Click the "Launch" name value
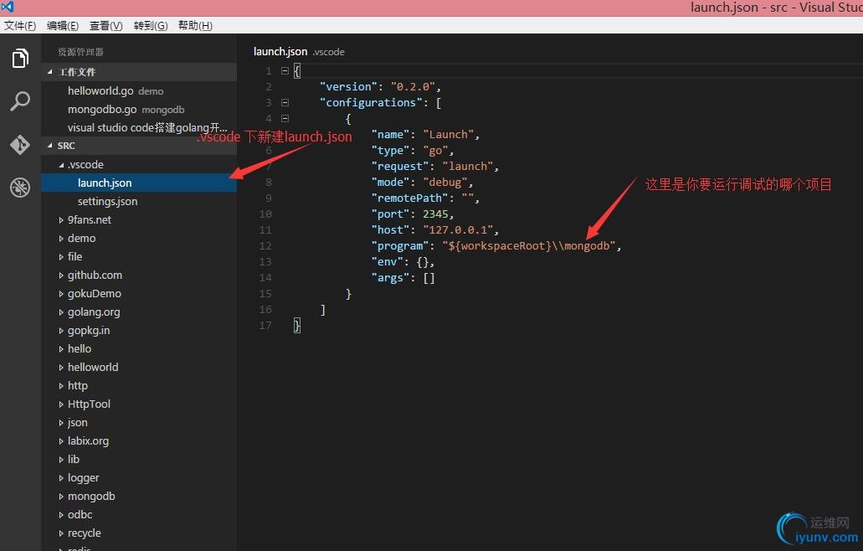The height and width of the screenshot is (551, 863). pos(449,135)
